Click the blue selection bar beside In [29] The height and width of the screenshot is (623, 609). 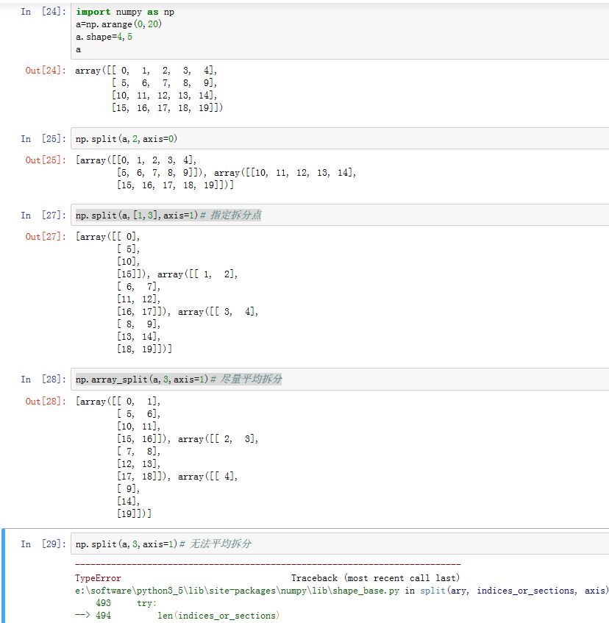[4, 575]
